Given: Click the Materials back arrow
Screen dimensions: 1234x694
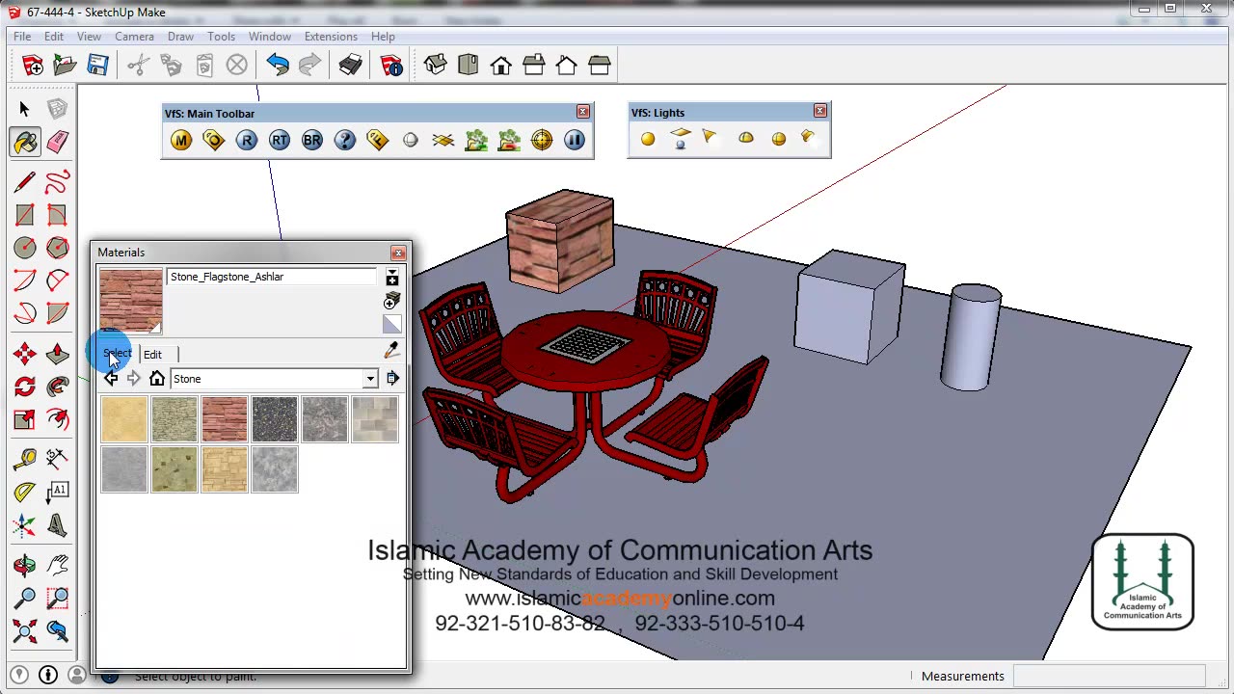Looking at the screenshot, I should (x=111, y=379).
